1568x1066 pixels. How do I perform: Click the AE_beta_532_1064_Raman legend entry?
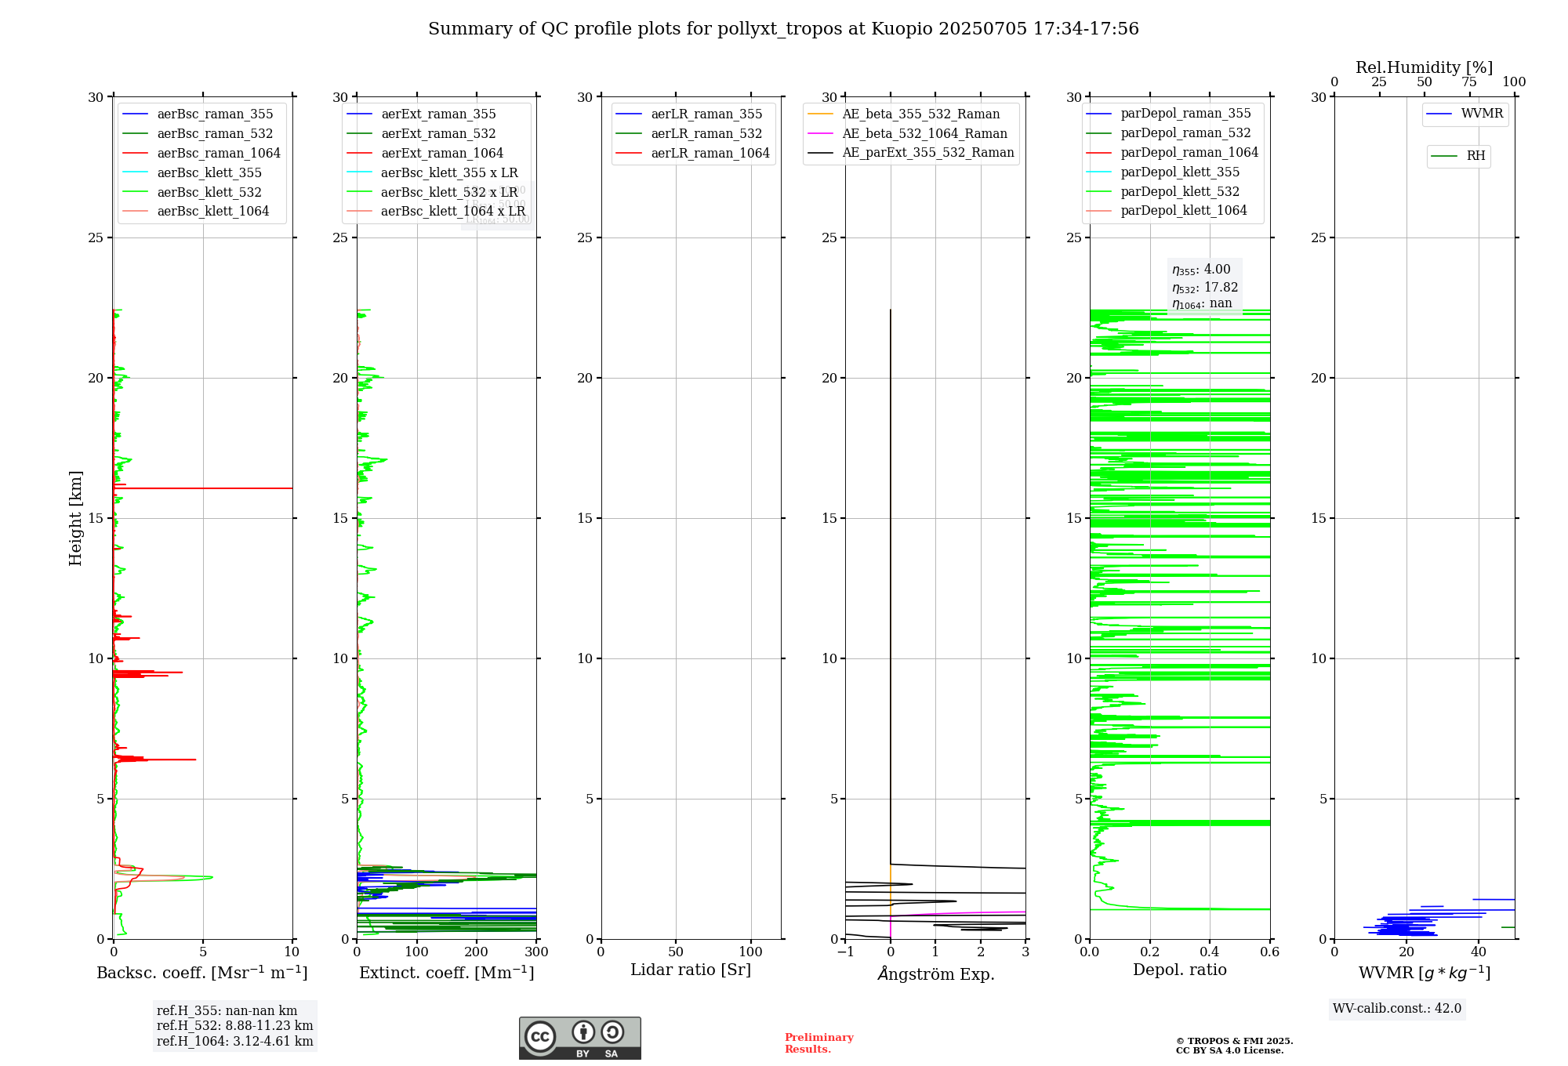click(x=924, y=134)
